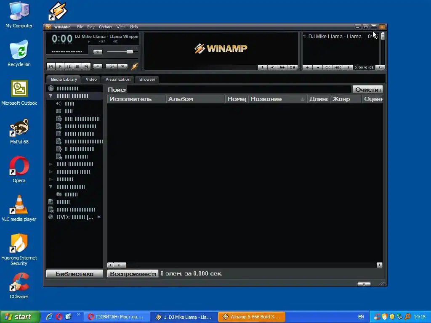Toggle repeat mode

coord(122,66)
